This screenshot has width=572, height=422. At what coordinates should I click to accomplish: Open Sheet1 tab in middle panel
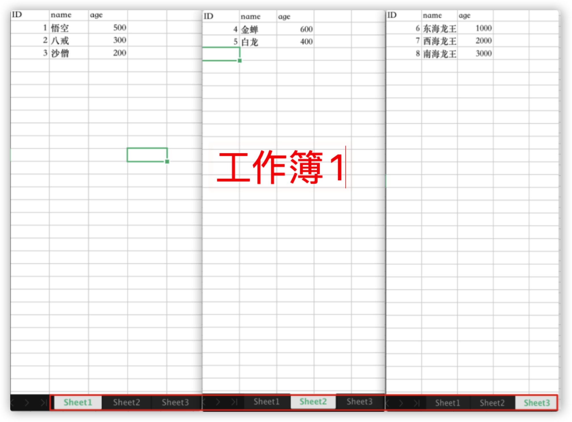266,402
